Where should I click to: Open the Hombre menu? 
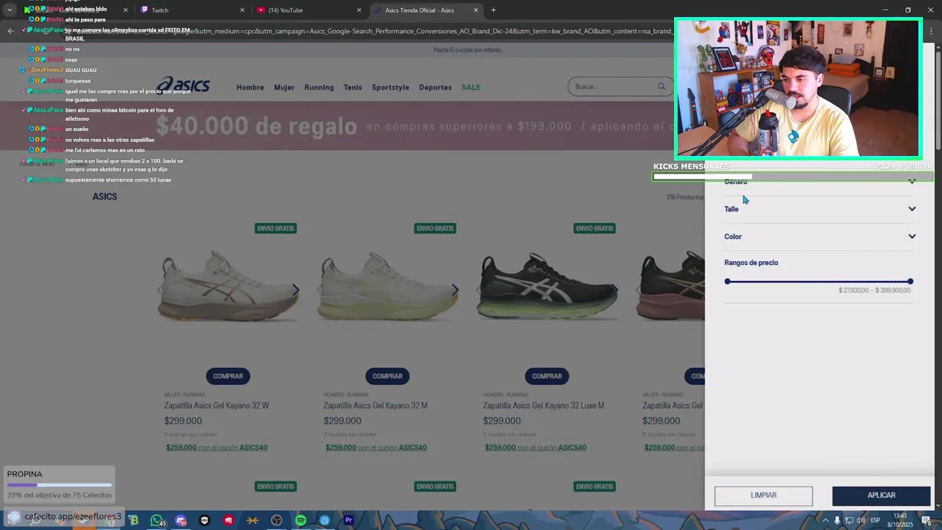coord(250,87)
